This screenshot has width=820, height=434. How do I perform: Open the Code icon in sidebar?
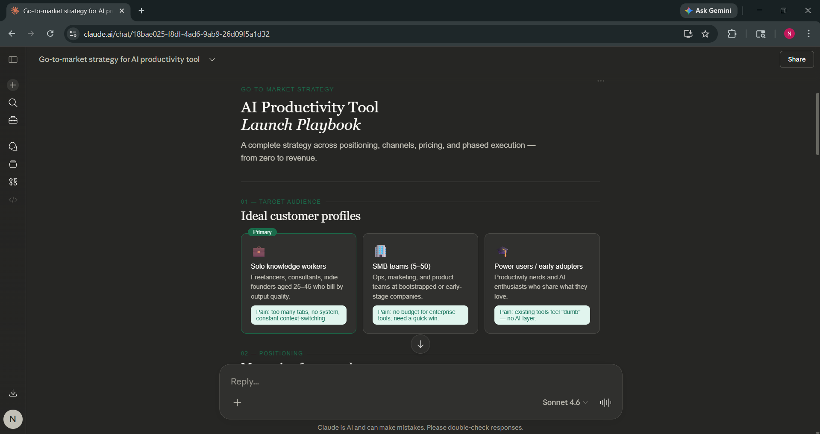13,199
